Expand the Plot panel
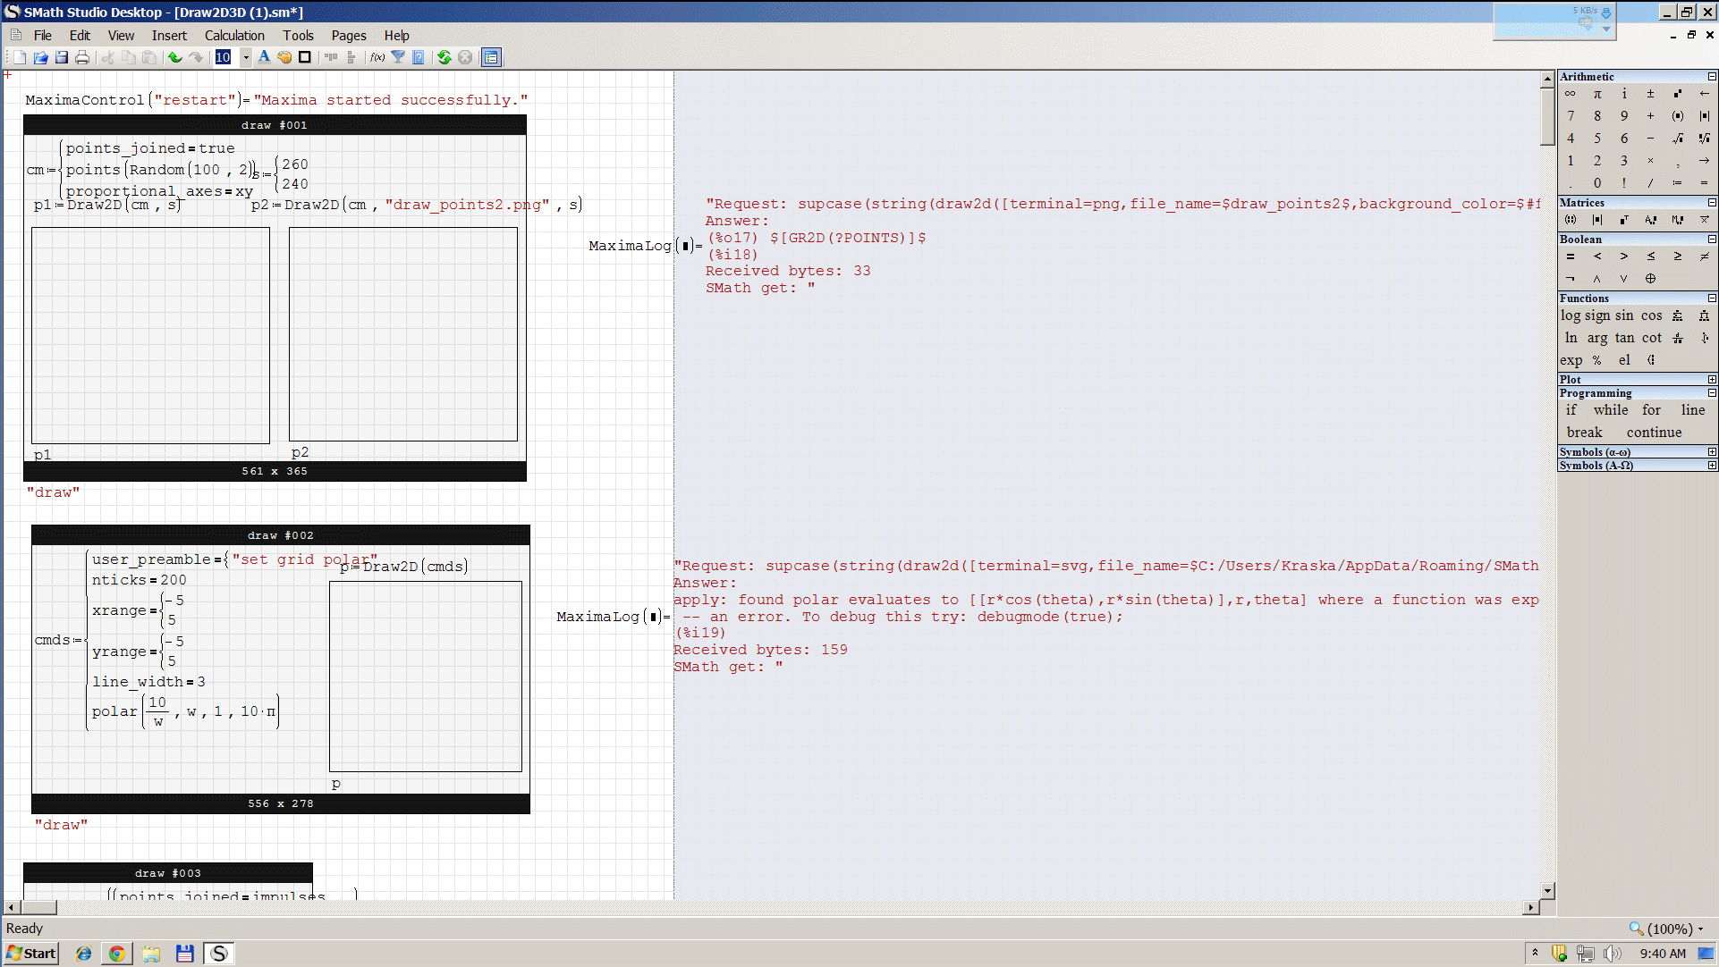 coord(1712,380)
